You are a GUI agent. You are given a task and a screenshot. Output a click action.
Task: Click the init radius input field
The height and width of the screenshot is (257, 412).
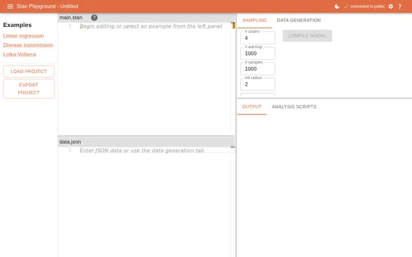pos(257,84)
